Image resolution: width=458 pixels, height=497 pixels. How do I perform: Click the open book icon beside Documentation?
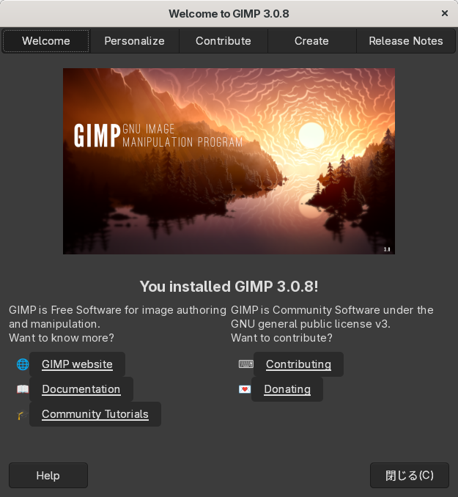coord(23,389)
